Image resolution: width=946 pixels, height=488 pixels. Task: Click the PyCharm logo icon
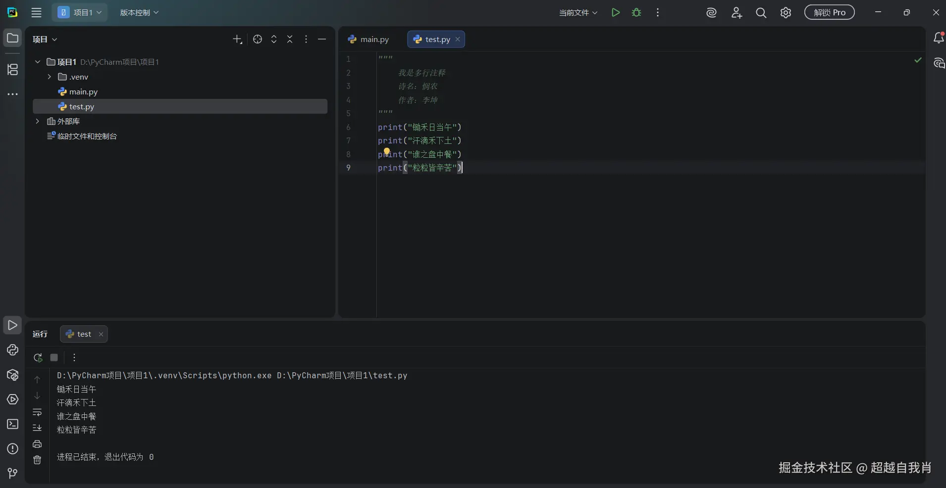[12, 12]
